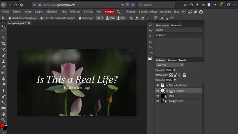Open the image panel icon below CSS
The image size is (238, 134).
[150, 58]
